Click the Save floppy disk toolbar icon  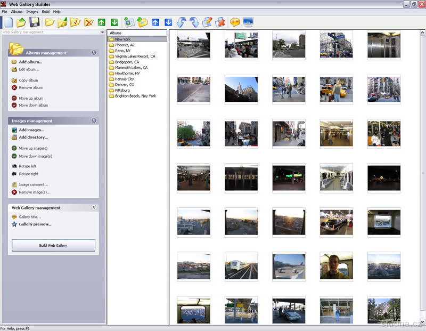click(35, 22)
